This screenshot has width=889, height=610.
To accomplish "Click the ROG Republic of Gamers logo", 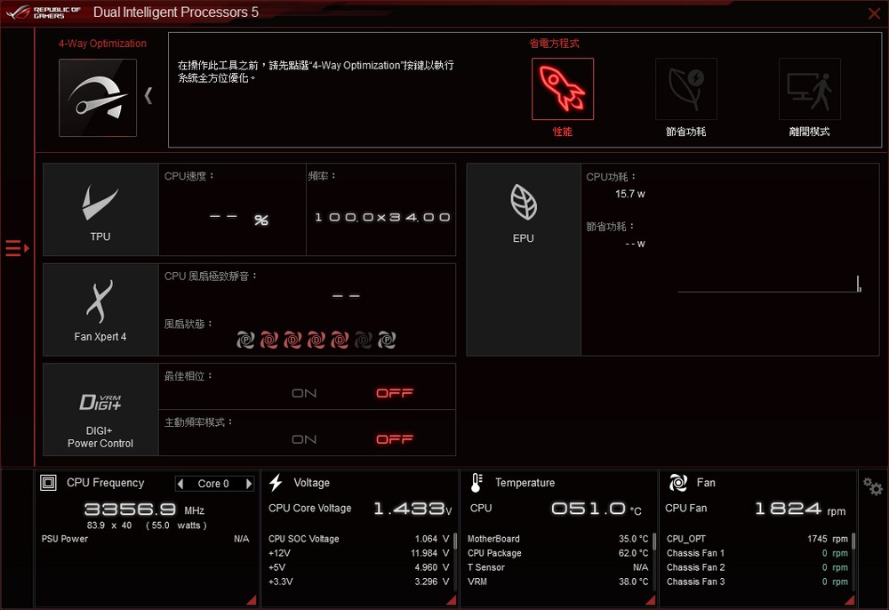I will point(43,12).
